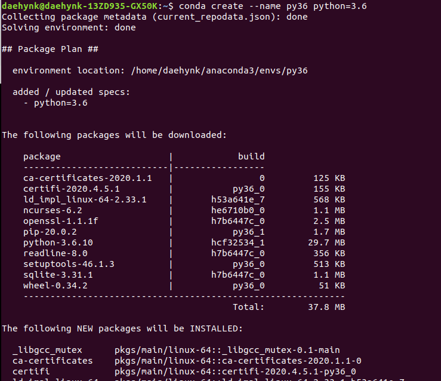Click the 37.8 MB total value
This screenshot has width=441, height=381.
click(326, 307)
